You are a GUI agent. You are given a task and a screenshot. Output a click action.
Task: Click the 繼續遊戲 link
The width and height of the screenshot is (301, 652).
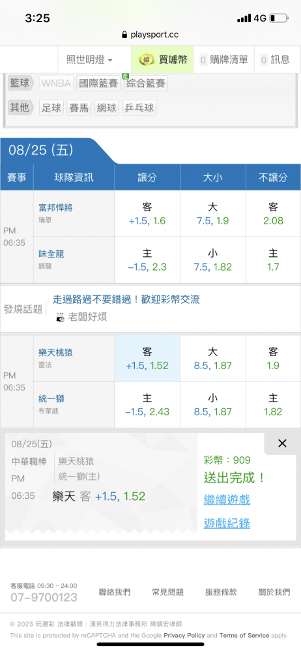click(227, 499)
